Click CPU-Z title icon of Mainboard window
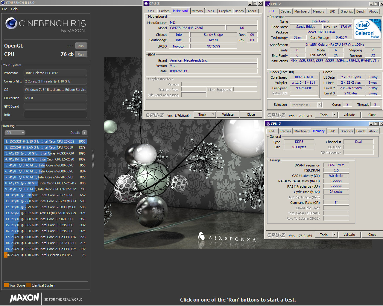This screenshot has width=383, height=306. tap(146, 4)
